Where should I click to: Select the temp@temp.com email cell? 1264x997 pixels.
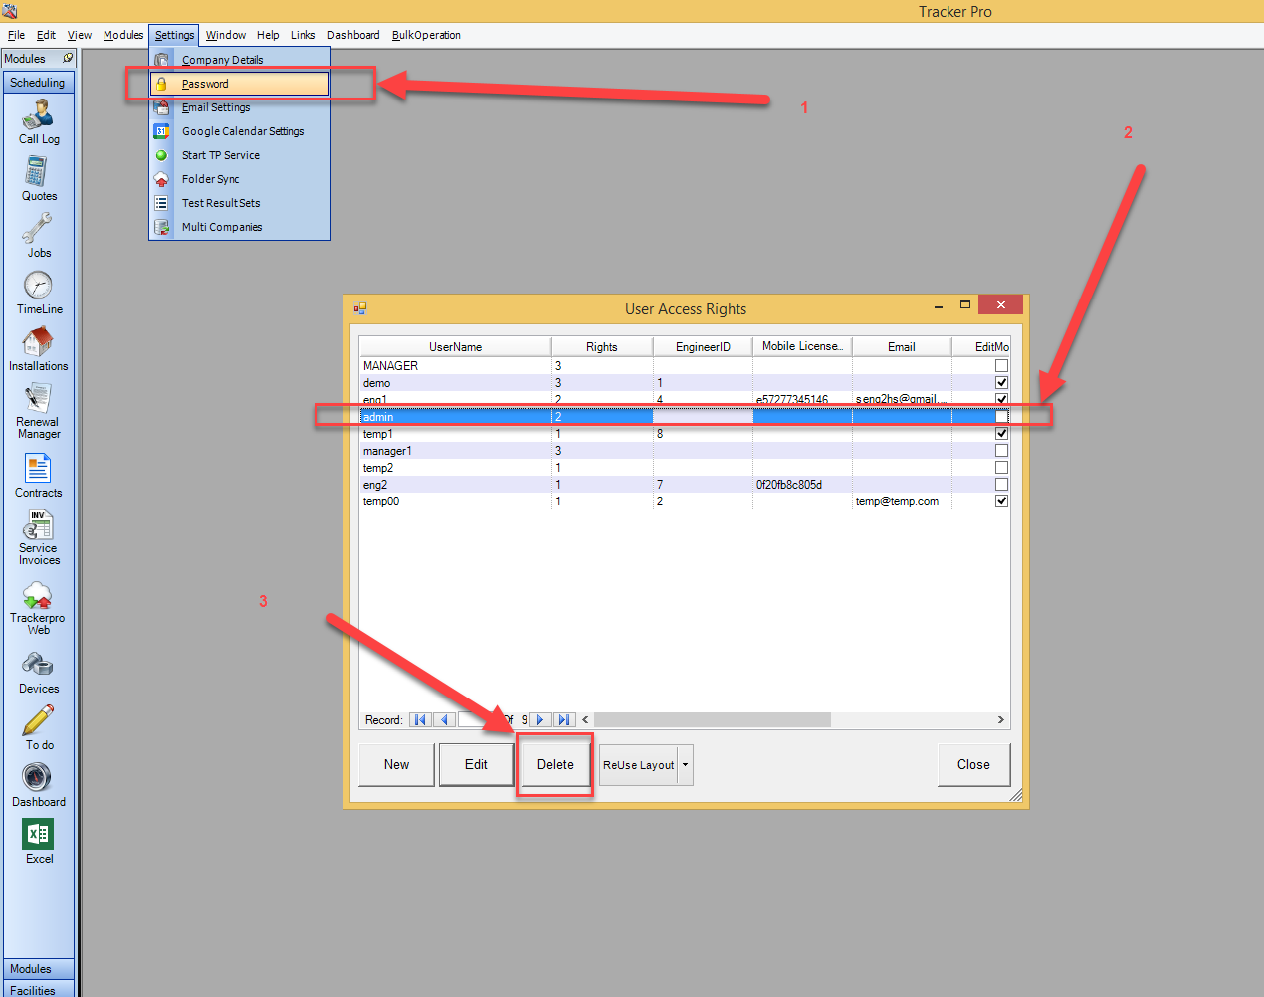coord(901,501)
